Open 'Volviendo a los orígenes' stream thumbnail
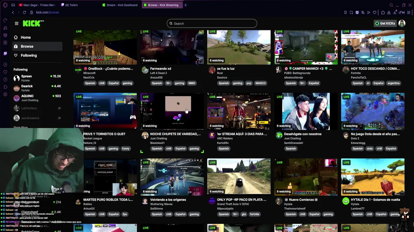This screenshot has height=232, width=414. tap(172, 177)
